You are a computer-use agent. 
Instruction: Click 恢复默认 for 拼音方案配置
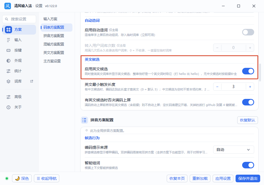pyautogui.click(x=248, y=120)
